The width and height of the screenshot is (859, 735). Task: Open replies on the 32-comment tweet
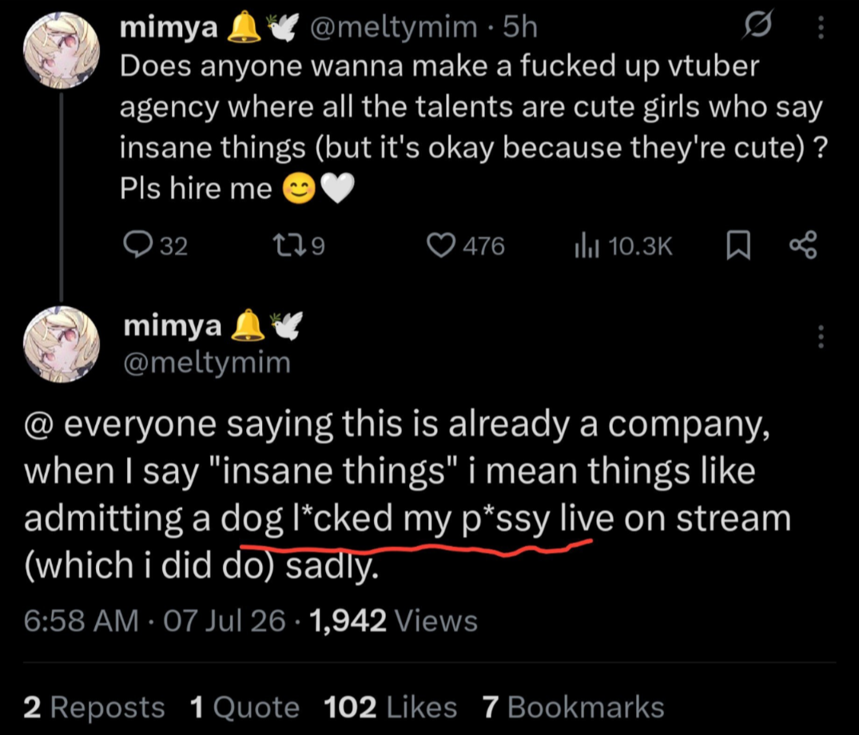pos(156,246)
